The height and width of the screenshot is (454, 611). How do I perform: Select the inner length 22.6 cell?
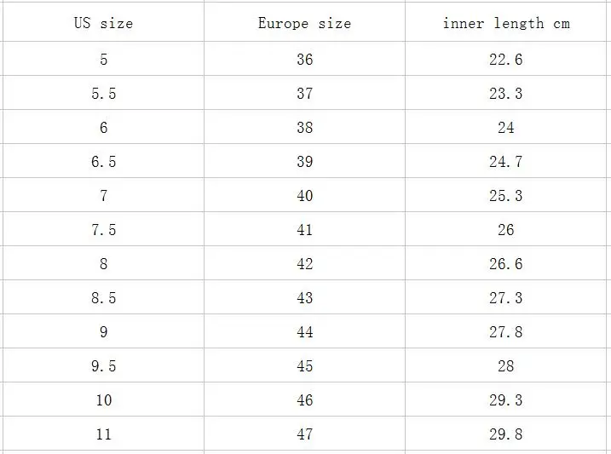click(506, 59)
